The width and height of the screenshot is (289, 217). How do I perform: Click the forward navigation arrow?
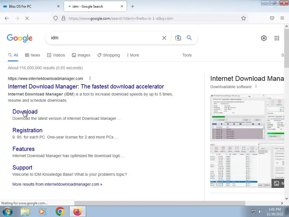17,18
